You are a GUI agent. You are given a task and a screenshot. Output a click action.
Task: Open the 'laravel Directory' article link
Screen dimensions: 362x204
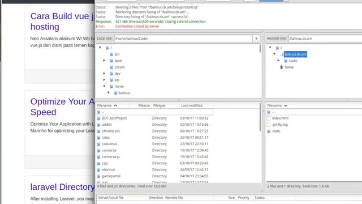pos(62,187)
